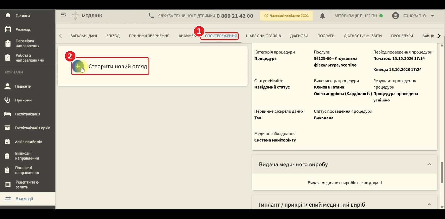The image size is (445, 219).
Task: Collapse the Видача медичного виробу section
Action: click(429, 164)
